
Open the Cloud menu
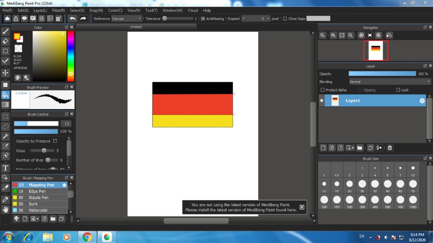[193, 10]
